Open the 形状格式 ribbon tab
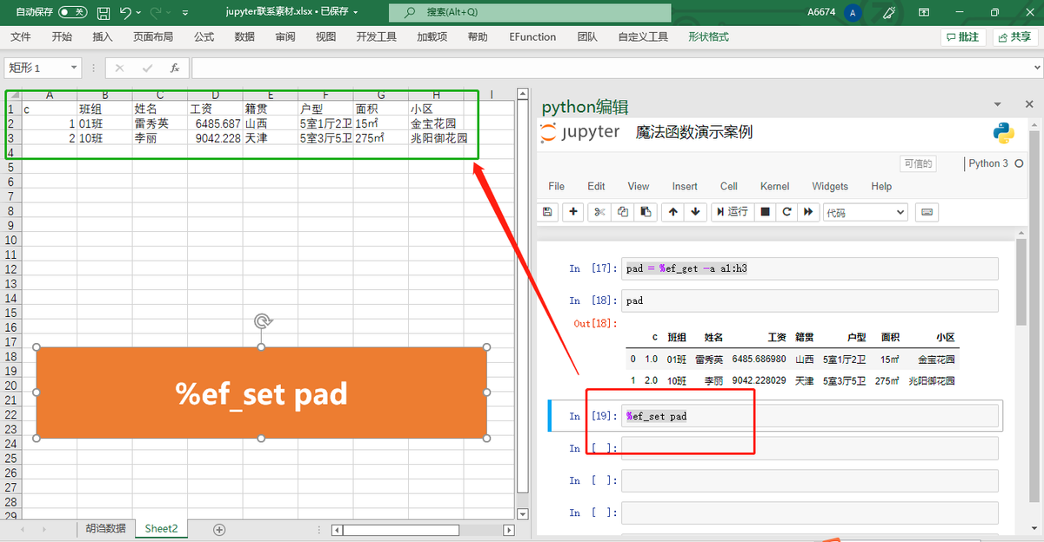1044x542 pixels. tap(708, 37)
